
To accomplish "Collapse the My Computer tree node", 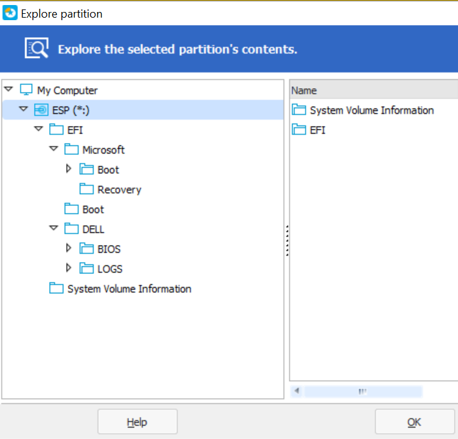I will (9, 89).
